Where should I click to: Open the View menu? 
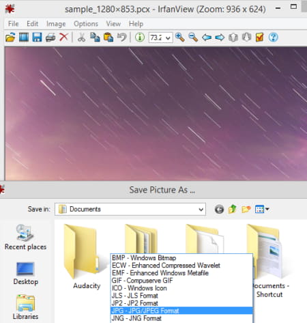[x=113, y=24]
